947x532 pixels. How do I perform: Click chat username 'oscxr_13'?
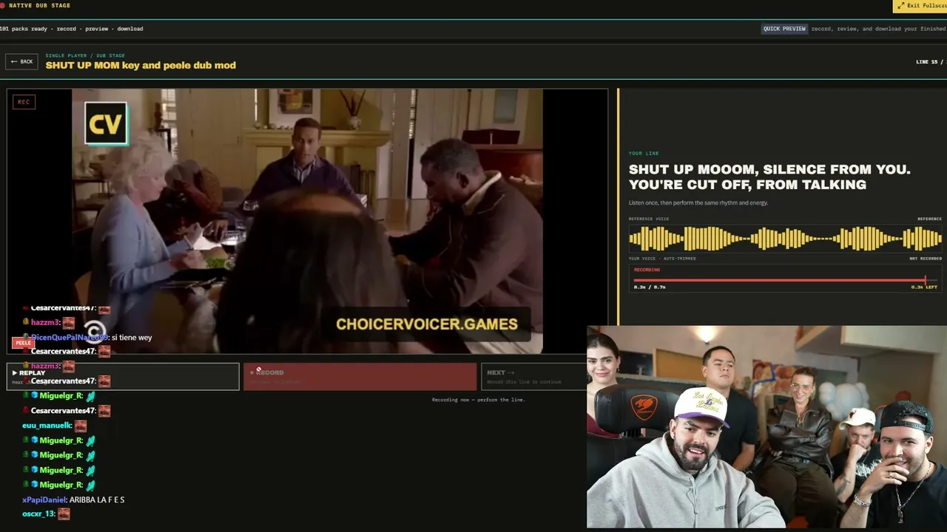point(38,514)
